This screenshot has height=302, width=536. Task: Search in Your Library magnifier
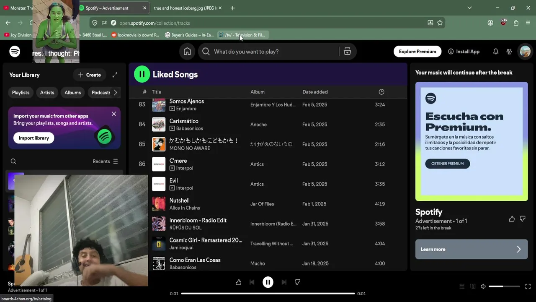13,161
